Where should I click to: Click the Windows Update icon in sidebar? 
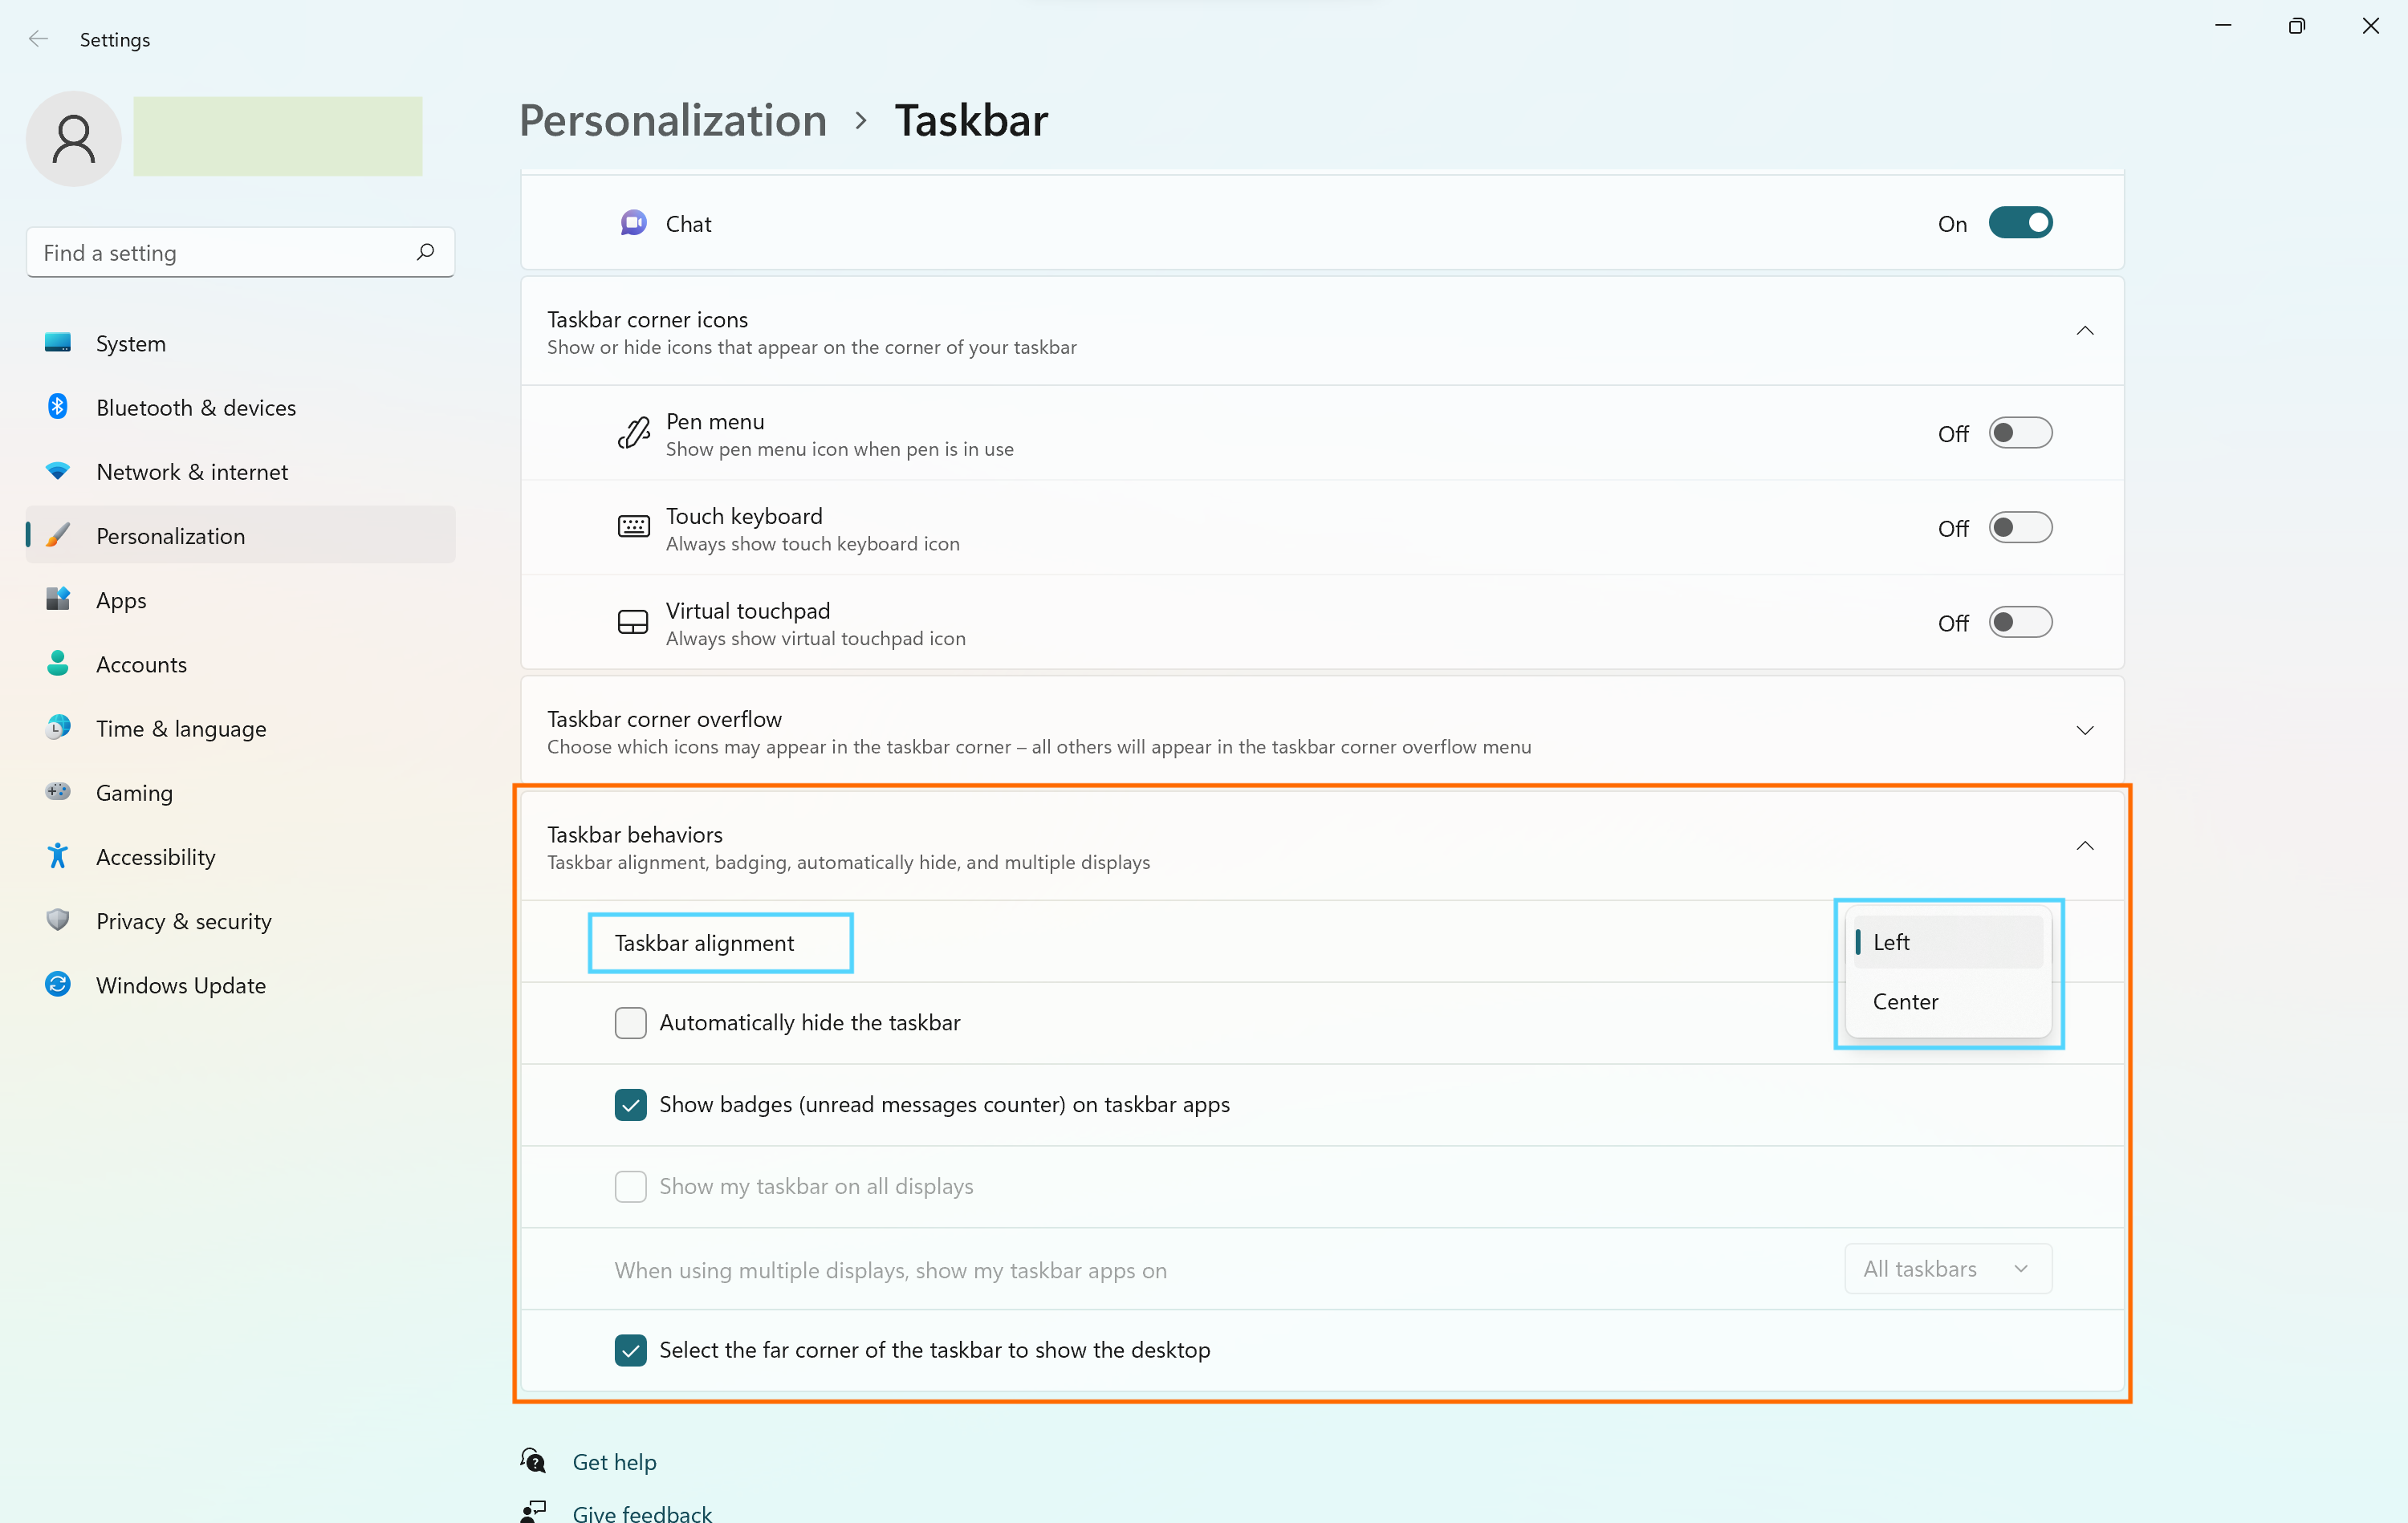58,985
